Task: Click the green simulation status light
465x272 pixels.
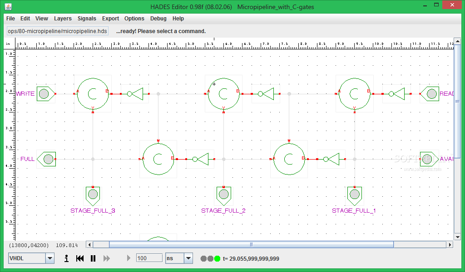Action: pos(218,259)
